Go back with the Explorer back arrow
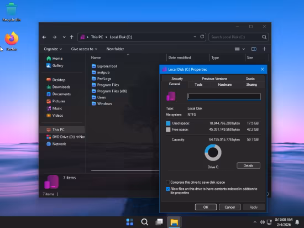This screenshot has width=304, height=228. click(x=44, y=37)
